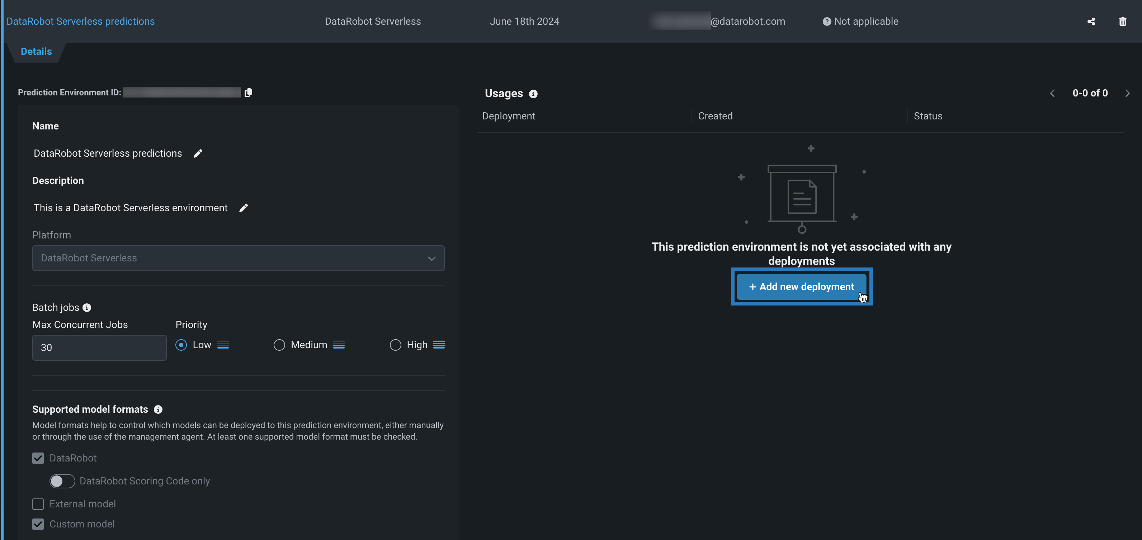
Task: Uncheck the Custom model checkbox
Action: pos(38,524)
